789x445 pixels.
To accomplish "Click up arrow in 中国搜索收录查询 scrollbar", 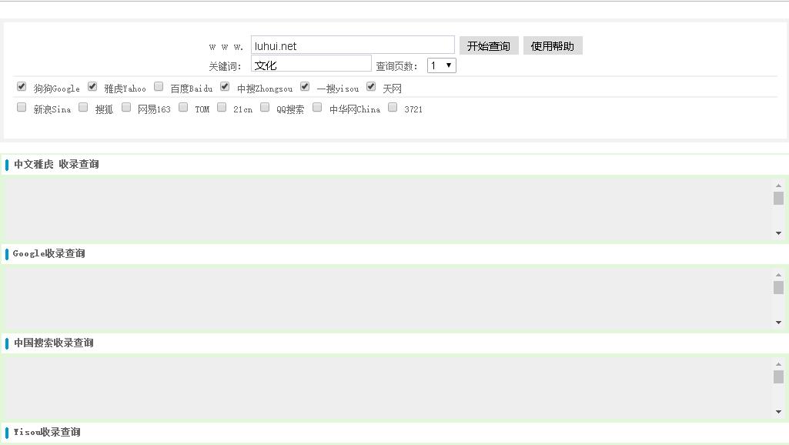I will pos(778,364).
